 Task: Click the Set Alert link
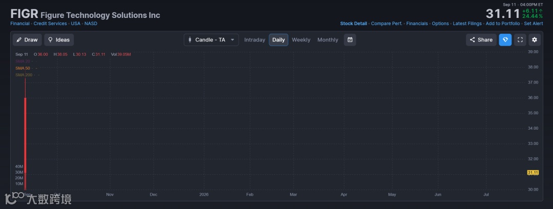click(x=533, y=24)
